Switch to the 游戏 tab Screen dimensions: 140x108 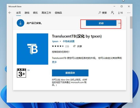[27, 13]
